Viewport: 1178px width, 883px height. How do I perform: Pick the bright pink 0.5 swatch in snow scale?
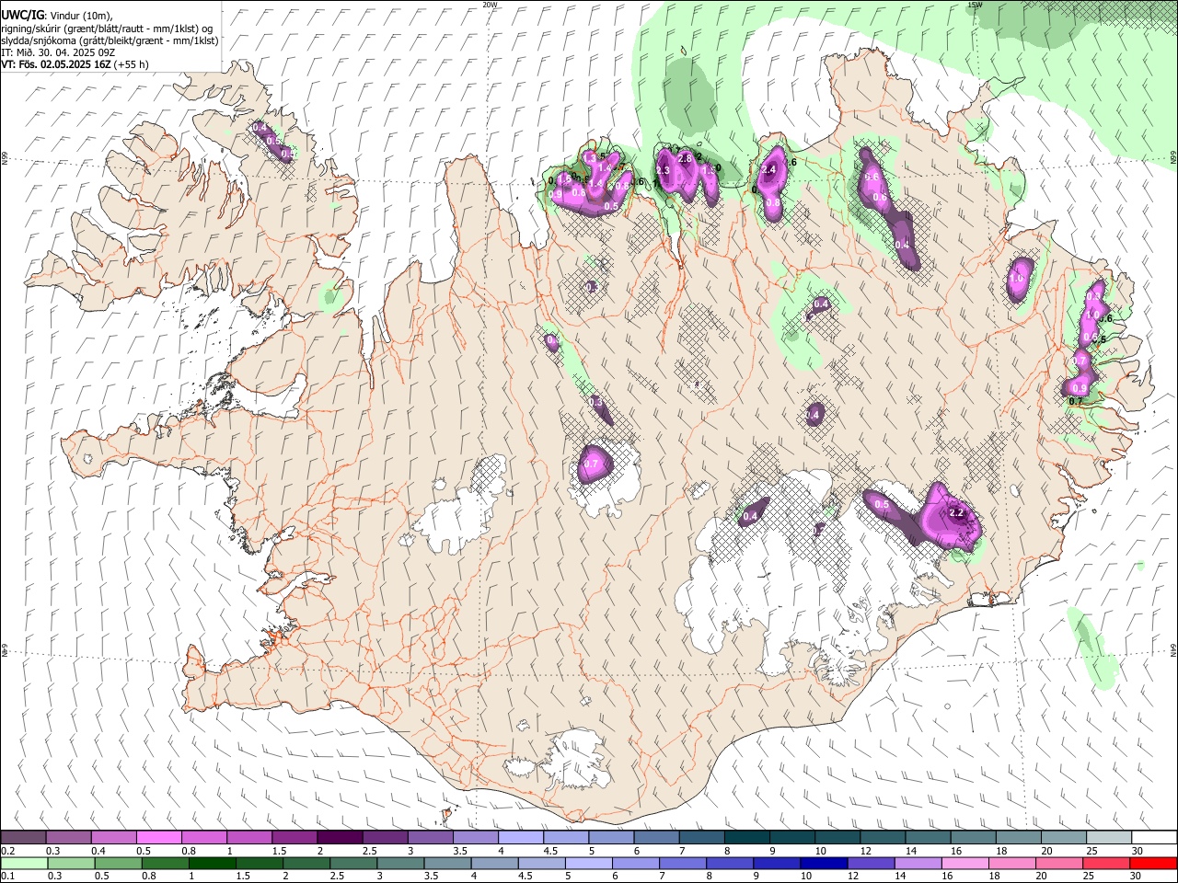[158, 838]
